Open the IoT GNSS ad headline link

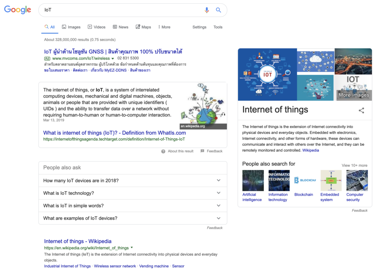[113, 52]
